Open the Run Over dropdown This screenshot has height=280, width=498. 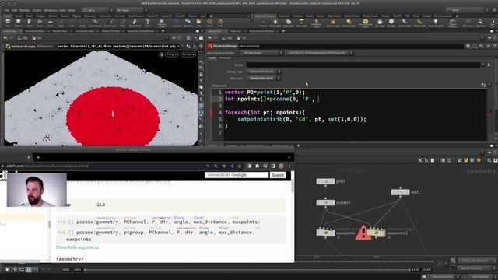(264, 78)
